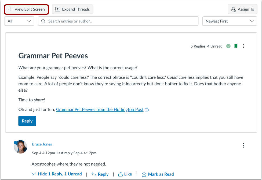Viewport: 262px width, 180px height.
Task: Click the search magnifying glass icon
Action: (x=43, y=21)
